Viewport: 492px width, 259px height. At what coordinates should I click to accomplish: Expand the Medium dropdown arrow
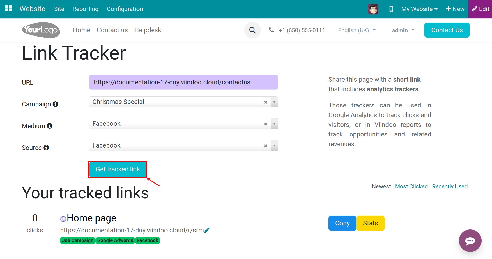pyautogui.click(x=274, y=124)
